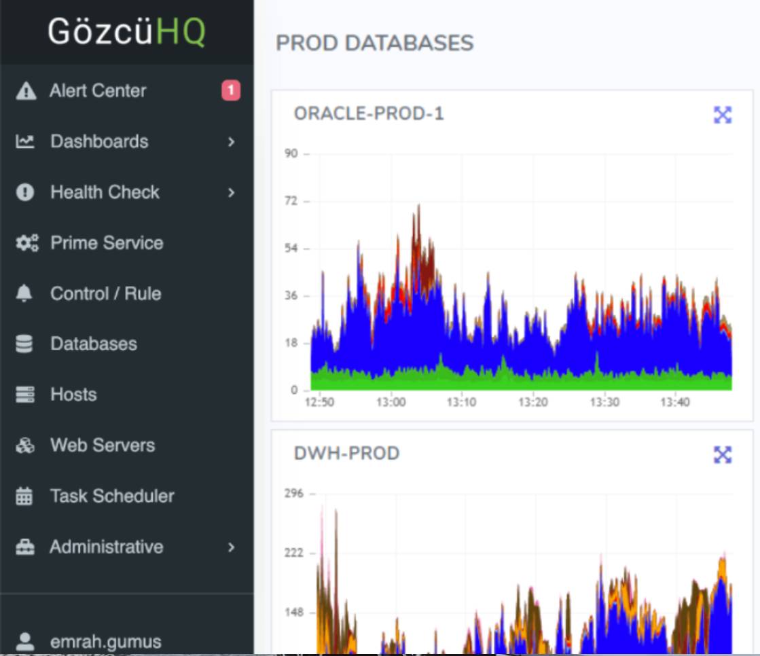Click the 13:20 label on ORACLE-PROD-1 time axis
This screenshot has height=656, width=760.
[x=532, y=402]
